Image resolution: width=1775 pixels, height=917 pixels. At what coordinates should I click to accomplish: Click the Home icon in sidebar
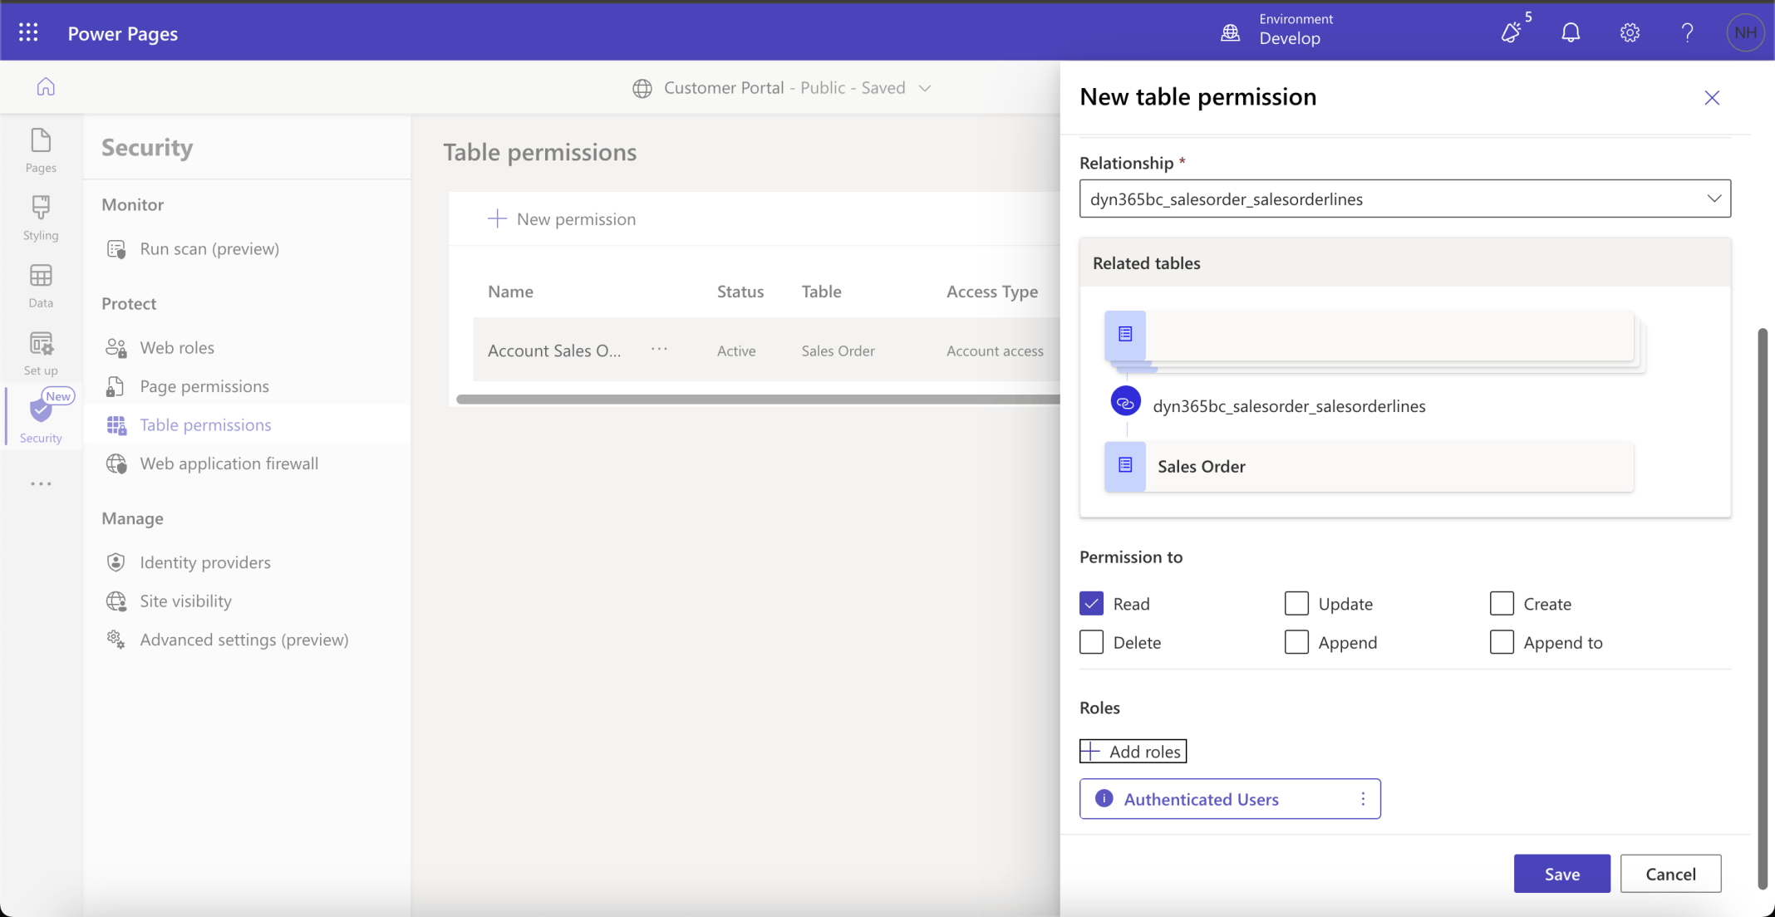[46, 86]
